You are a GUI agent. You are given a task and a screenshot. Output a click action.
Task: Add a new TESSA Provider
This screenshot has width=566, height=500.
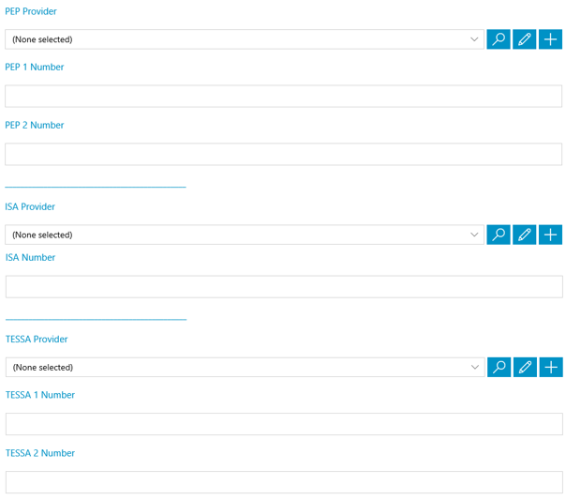point(551,367)
